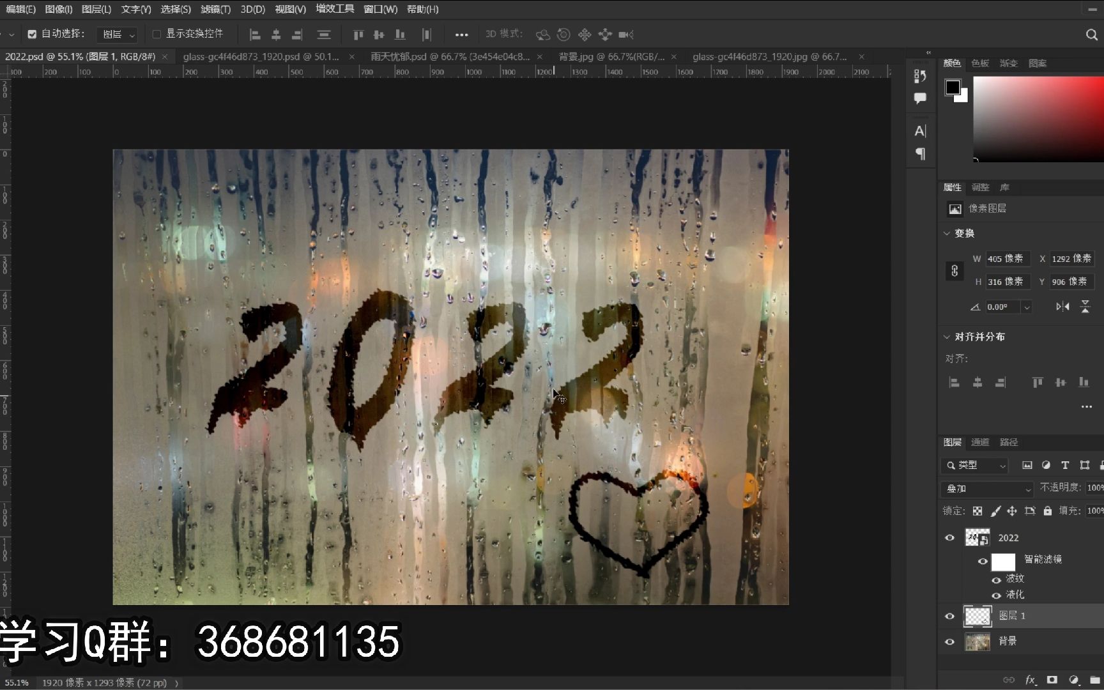
Task: Click the lock-all padlock icon
Action: click(1047, 511)
